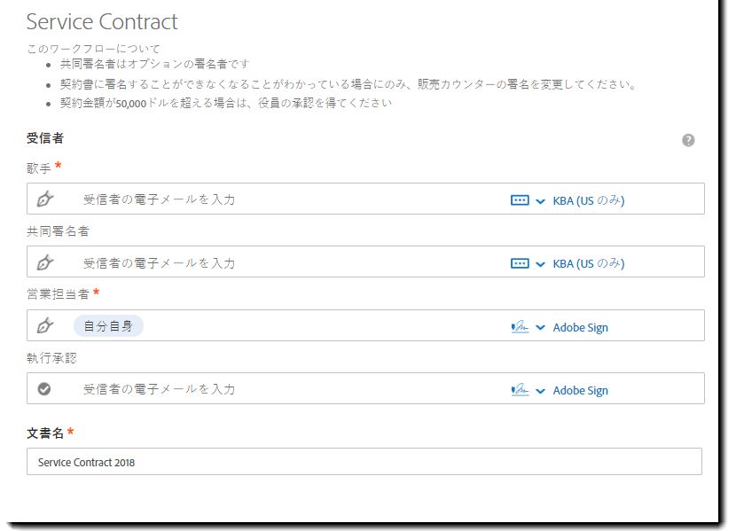
Task: Click the KBA authentication icon in 歌手 row
Action: pos(520,200)
